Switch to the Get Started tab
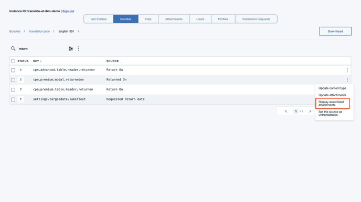The image size is (361, 202). coord(99,19)
